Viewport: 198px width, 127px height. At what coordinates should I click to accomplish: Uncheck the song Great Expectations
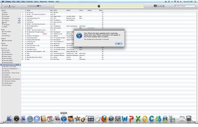point(26,38)
